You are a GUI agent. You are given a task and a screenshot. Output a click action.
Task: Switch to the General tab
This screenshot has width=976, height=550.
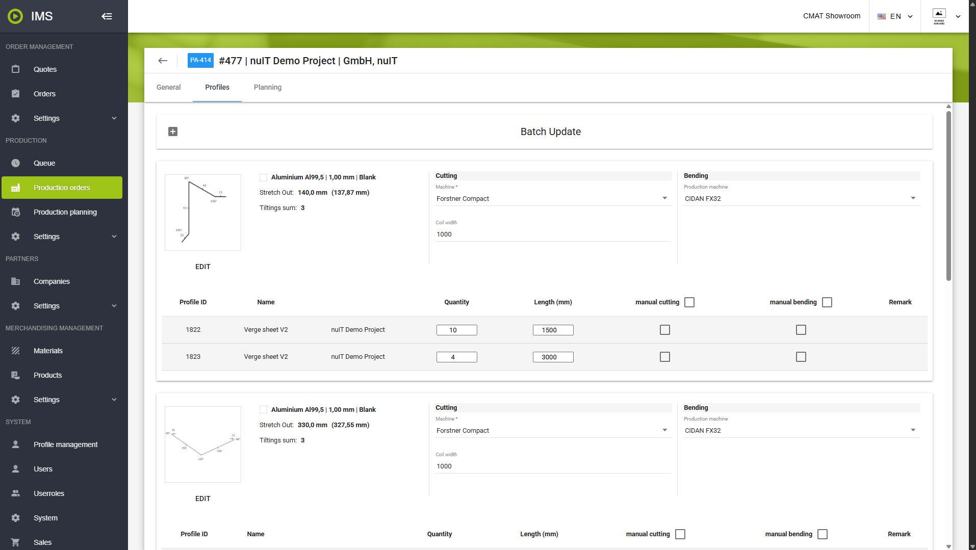(x=168, y=87)
